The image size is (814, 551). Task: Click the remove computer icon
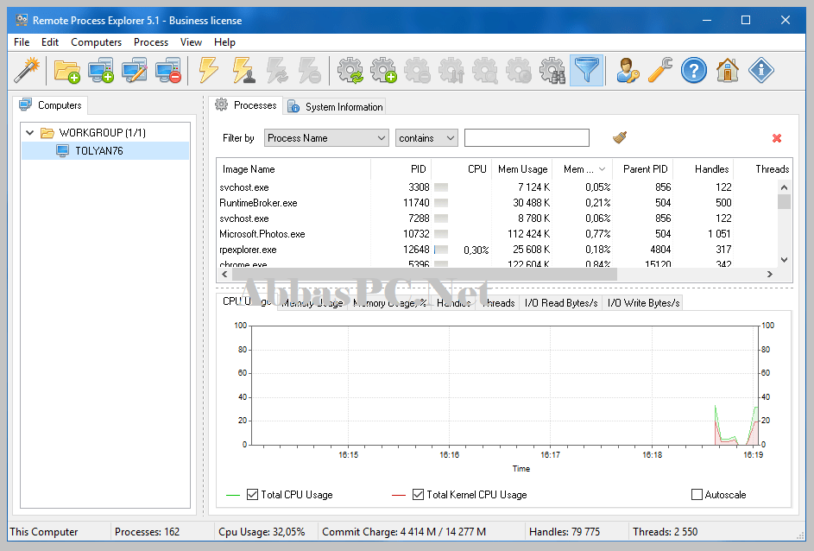(x=168, y=70)
